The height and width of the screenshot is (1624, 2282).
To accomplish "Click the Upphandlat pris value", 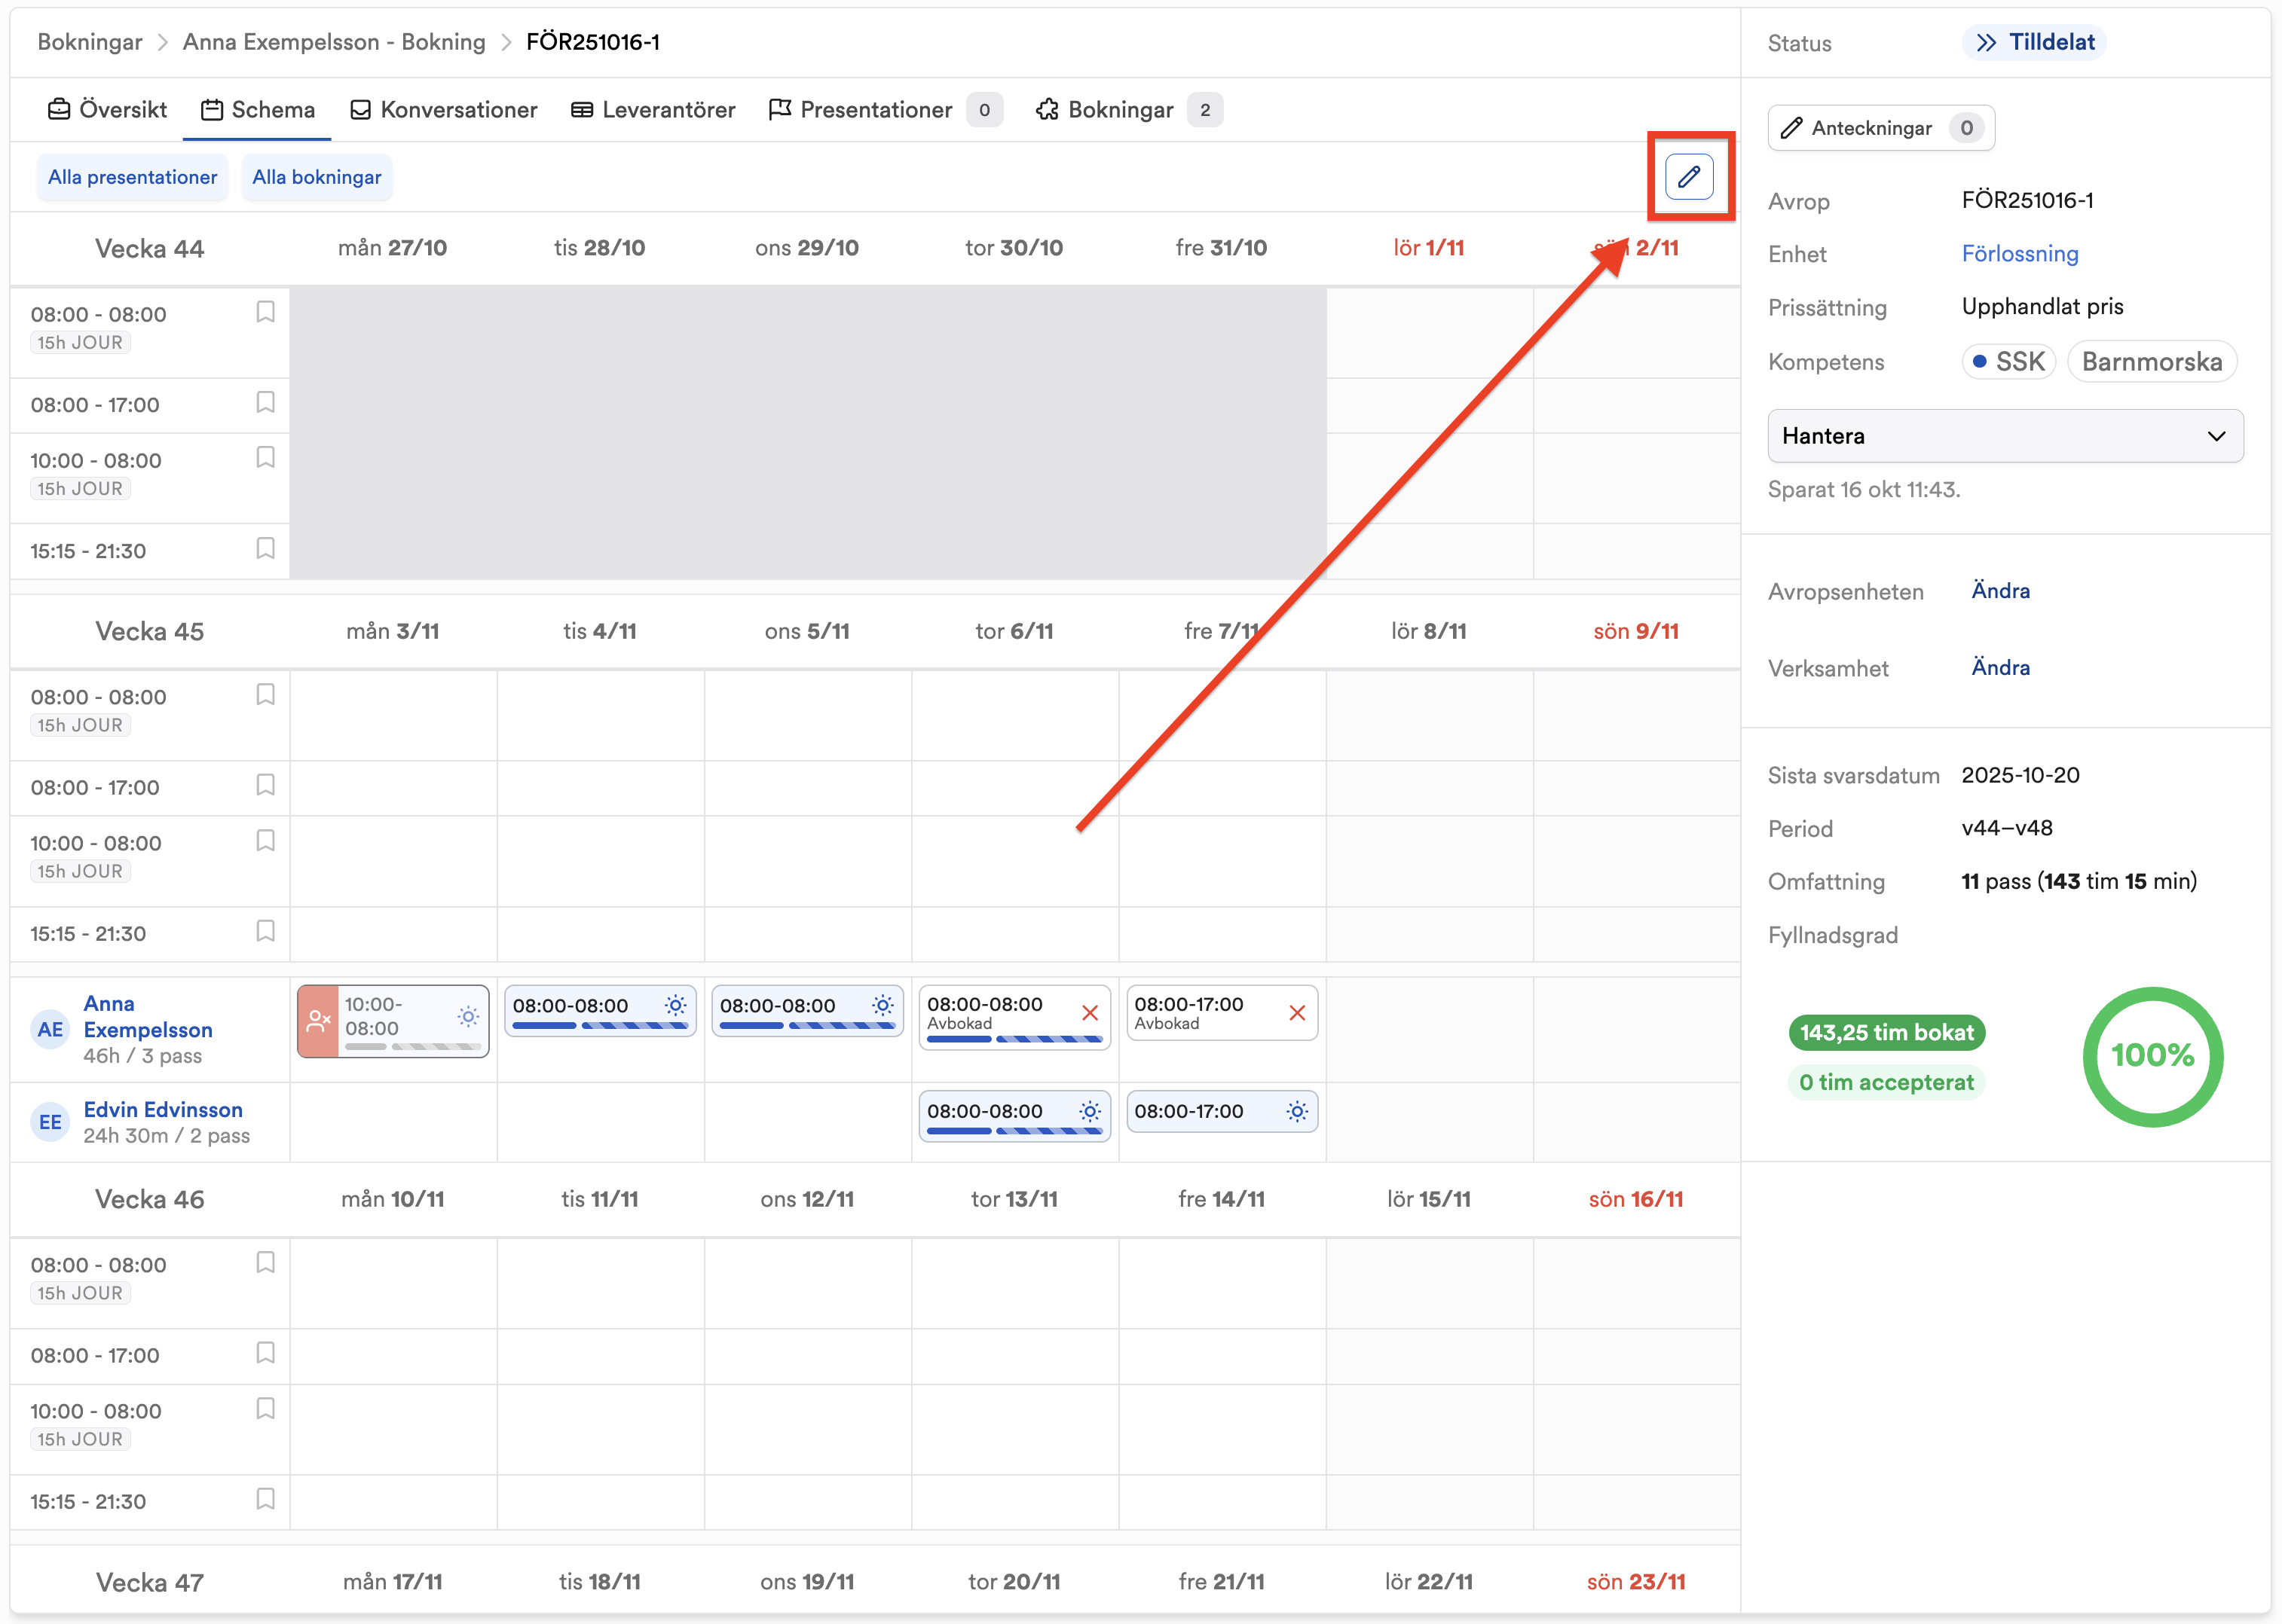I will pos(2042,307).
